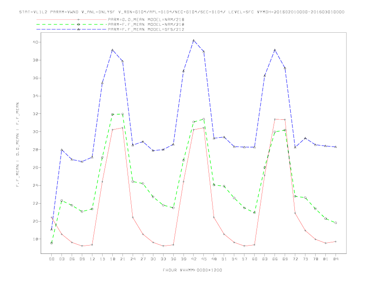Viewport: 366px width, 282px height.
Task: Select blue GFS triangle marker at hour 42 peak
Action: tap(194, 41)
